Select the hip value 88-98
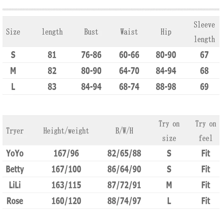222x222 pixels. coord(166,87)
